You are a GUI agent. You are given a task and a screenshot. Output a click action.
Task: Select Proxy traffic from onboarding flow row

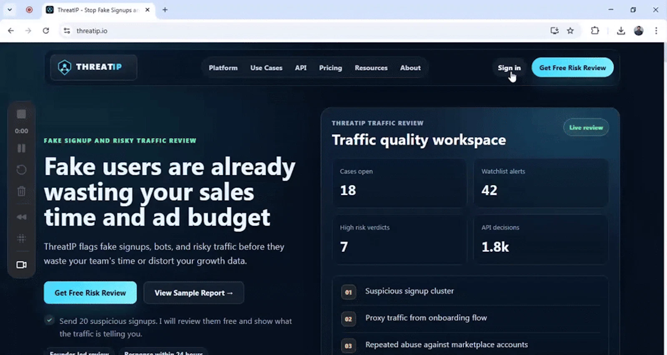470,318
